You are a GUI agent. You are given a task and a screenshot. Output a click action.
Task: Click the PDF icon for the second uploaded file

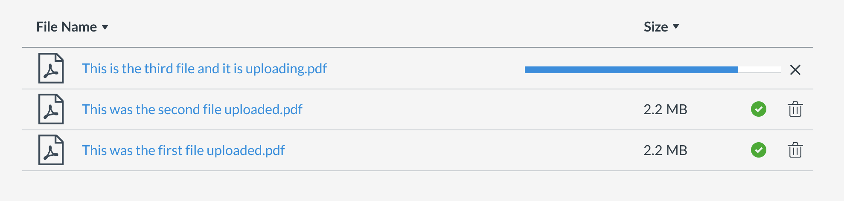click(x=51, y=109)
